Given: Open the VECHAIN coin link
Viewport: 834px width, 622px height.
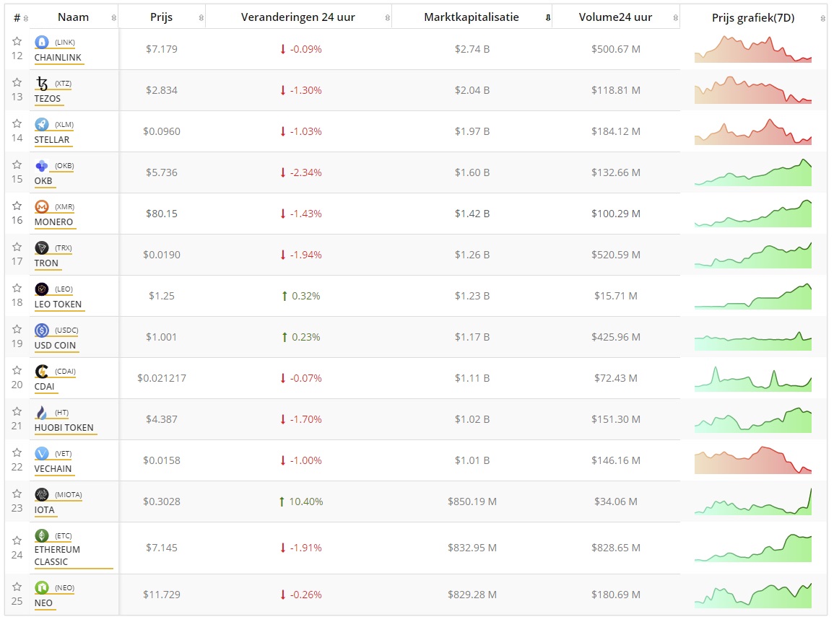Looking at the screenshot, I should coord(53,469).
